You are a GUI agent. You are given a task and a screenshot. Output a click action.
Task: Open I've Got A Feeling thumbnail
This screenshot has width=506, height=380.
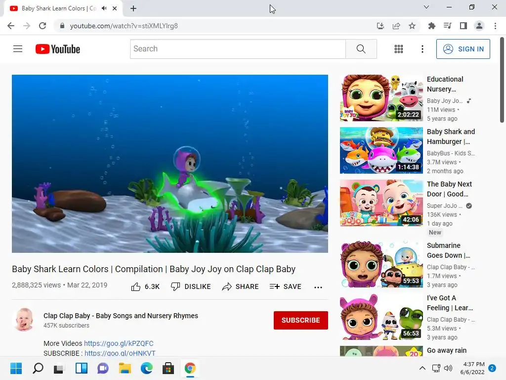click(x=381, y=316)
